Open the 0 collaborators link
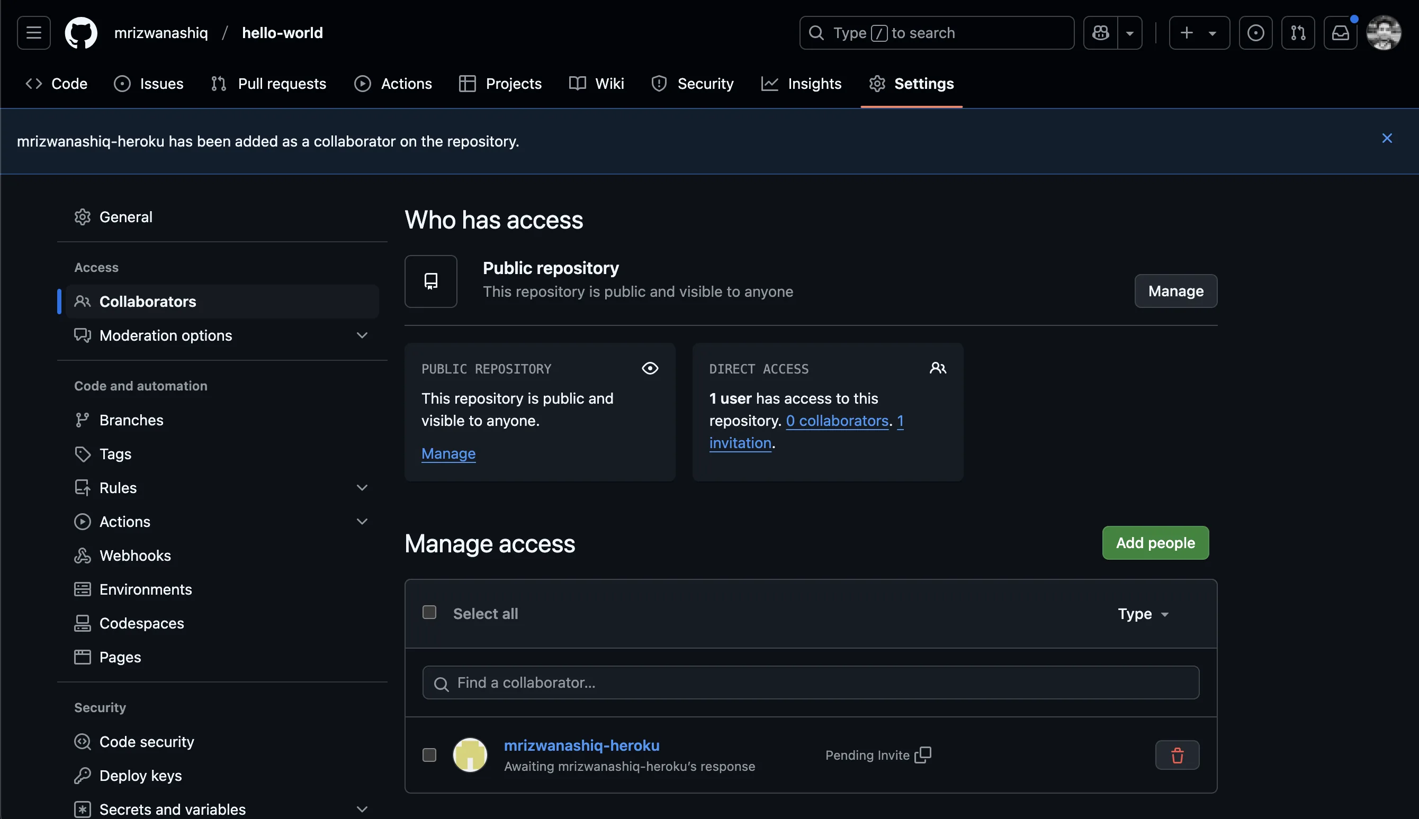Viewport: 1419px width, 819px height. 837,421
